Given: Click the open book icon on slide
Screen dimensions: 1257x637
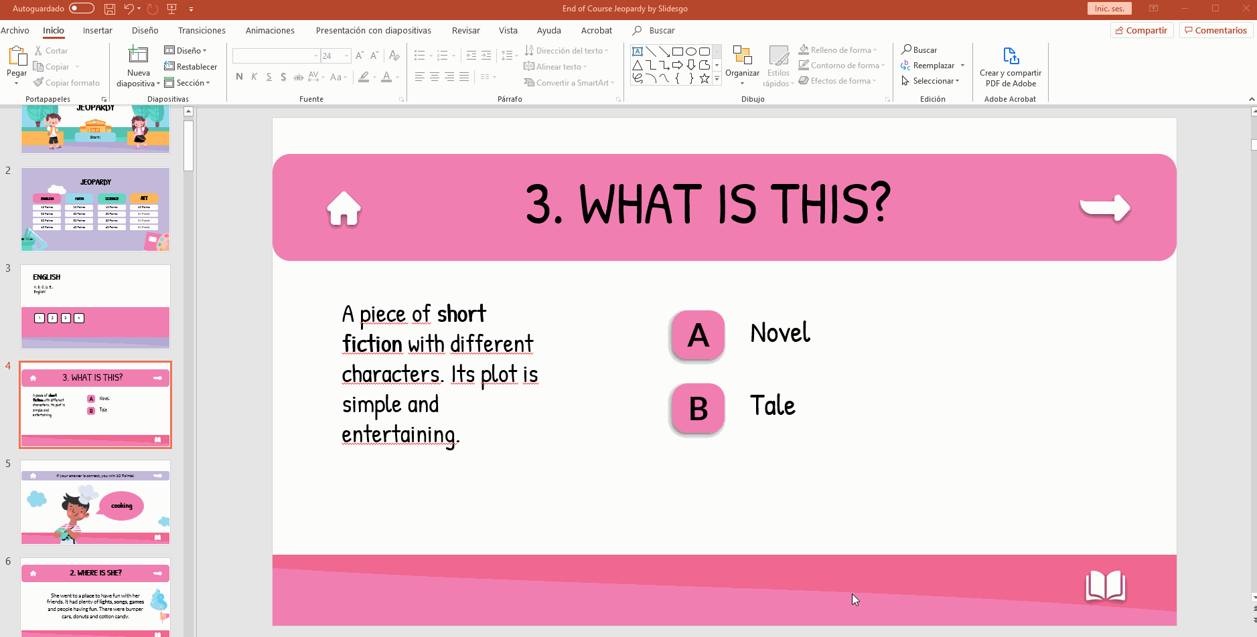Looking at the screenshot, I should click(x=1106, y=586).
